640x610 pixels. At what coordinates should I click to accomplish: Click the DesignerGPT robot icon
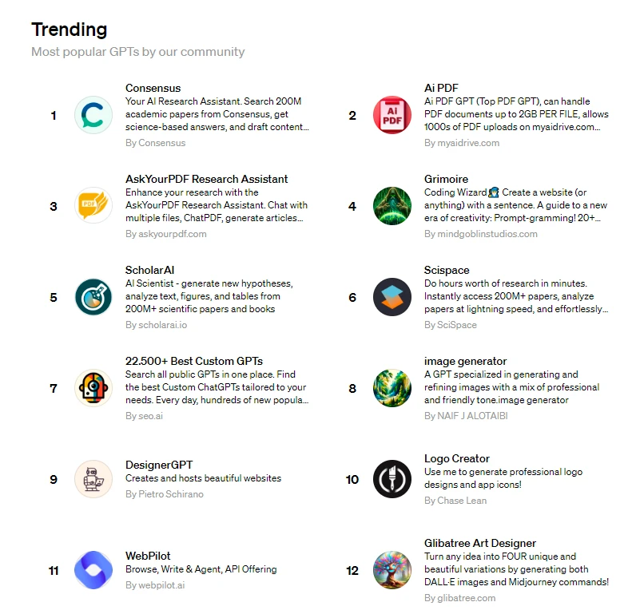(93, 479)
